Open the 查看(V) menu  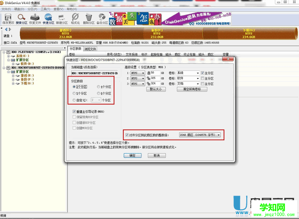[x=58, y=9]
